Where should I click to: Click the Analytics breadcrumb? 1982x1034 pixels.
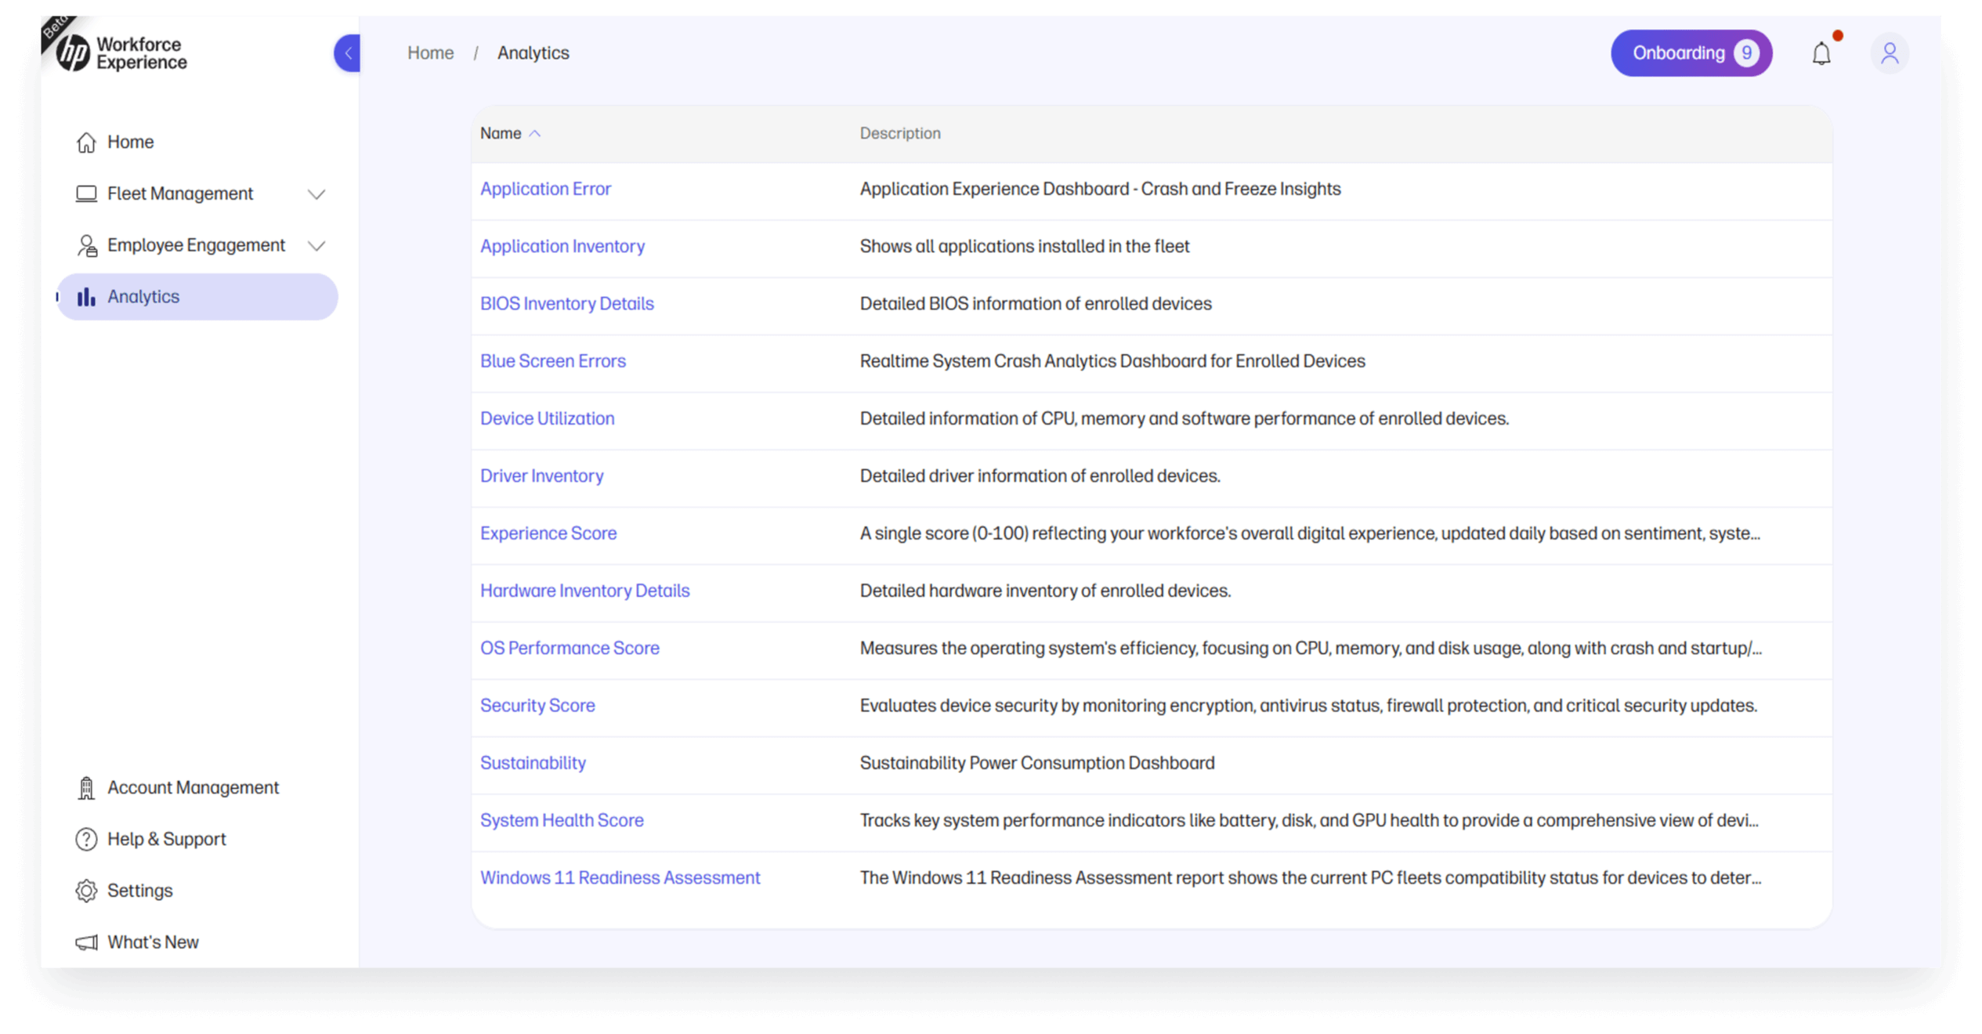tap(533, 53)
